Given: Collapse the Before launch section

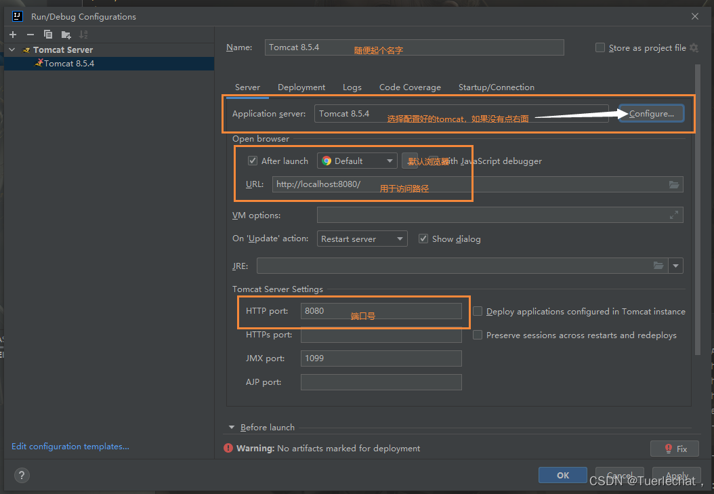Looking at the screenshot, I should (x=231, y=427).
